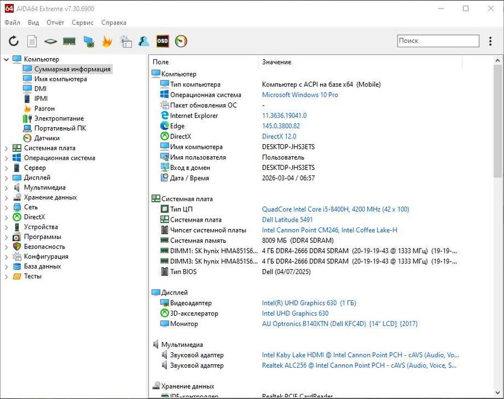
Task: Click the Тип ЦП processor icon
Action: click(x=165, y=209)
